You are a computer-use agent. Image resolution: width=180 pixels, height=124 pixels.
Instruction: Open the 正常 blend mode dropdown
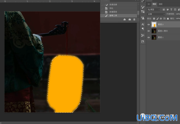coord(156,14)
